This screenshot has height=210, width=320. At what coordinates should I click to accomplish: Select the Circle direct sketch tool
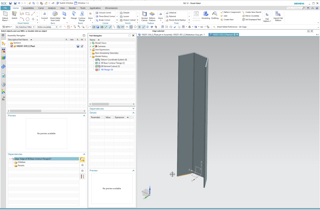[28, 19]
